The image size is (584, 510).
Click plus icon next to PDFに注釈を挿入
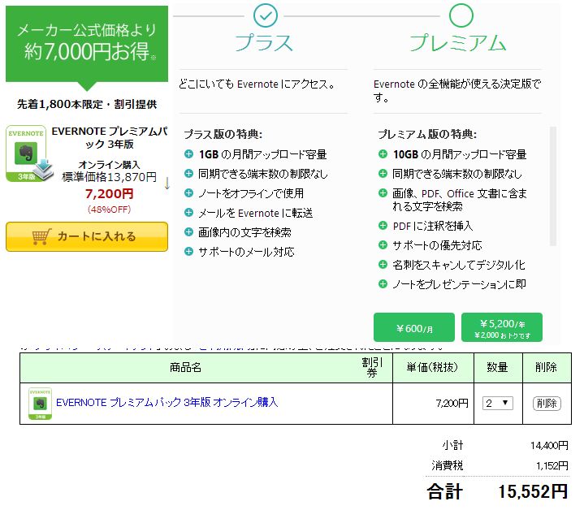click(x=383, y=226)
